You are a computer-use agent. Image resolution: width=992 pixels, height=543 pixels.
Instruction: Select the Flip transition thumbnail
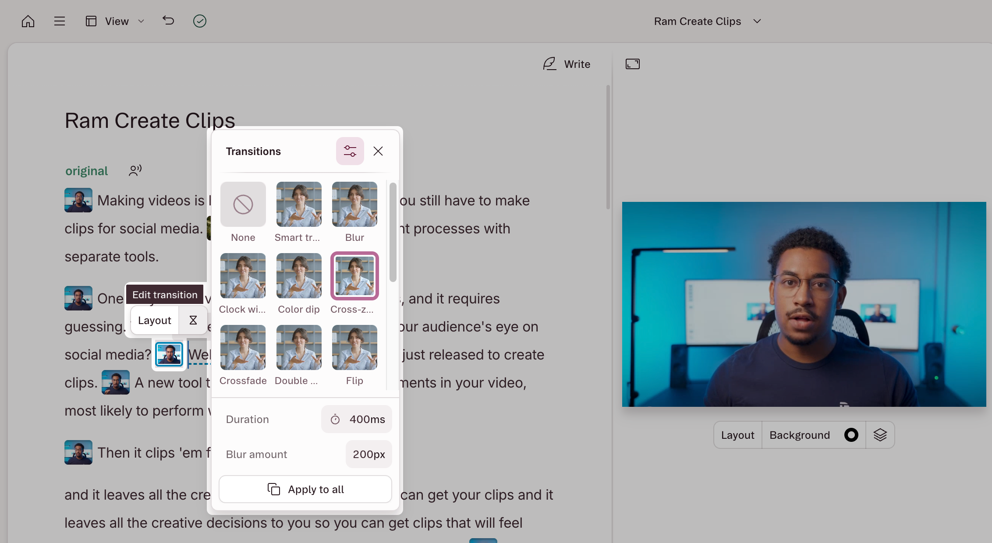pyautogui.click(x=354, y=347)
